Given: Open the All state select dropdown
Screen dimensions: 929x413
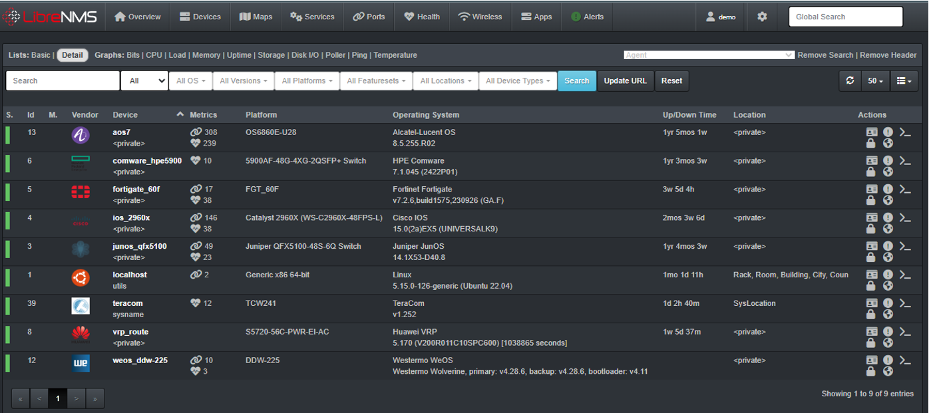Looking at the screenshot, I should (x=144, y=80).
